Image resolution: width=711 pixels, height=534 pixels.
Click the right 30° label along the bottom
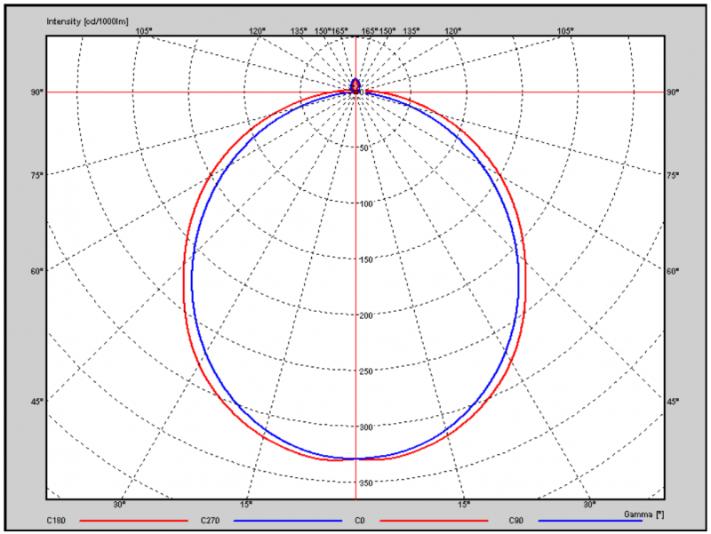(589, 504)
